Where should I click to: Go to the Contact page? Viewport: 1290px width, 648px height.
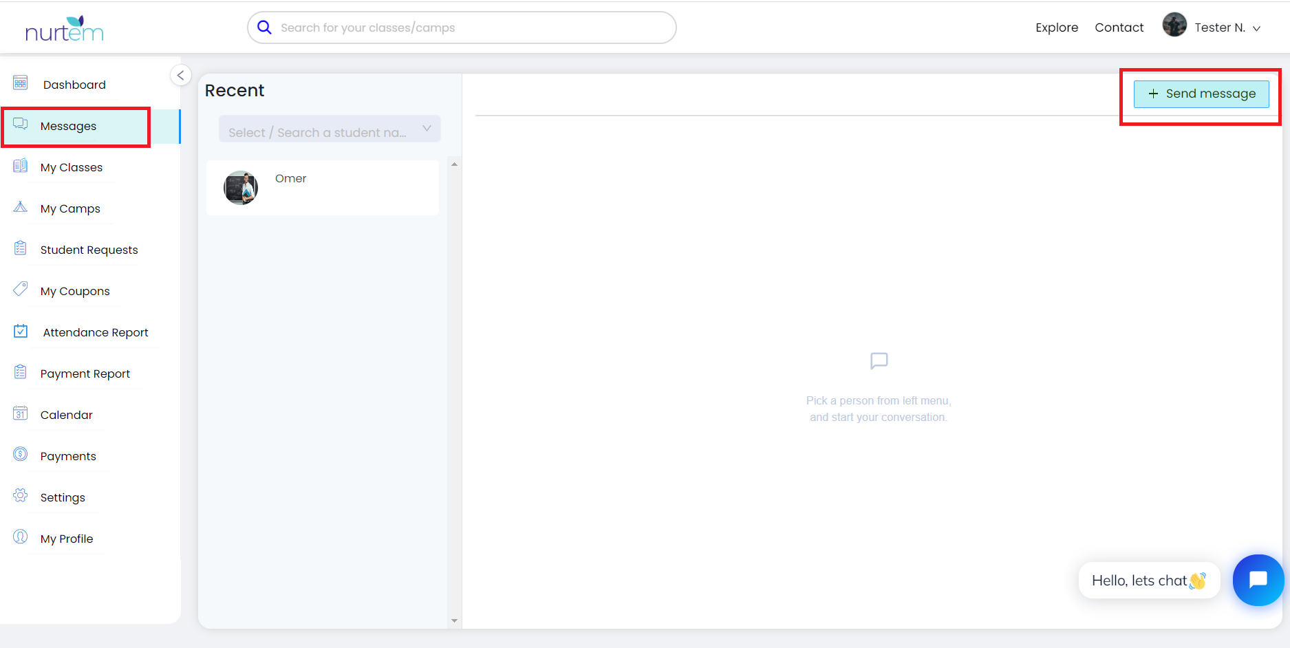1119,27
